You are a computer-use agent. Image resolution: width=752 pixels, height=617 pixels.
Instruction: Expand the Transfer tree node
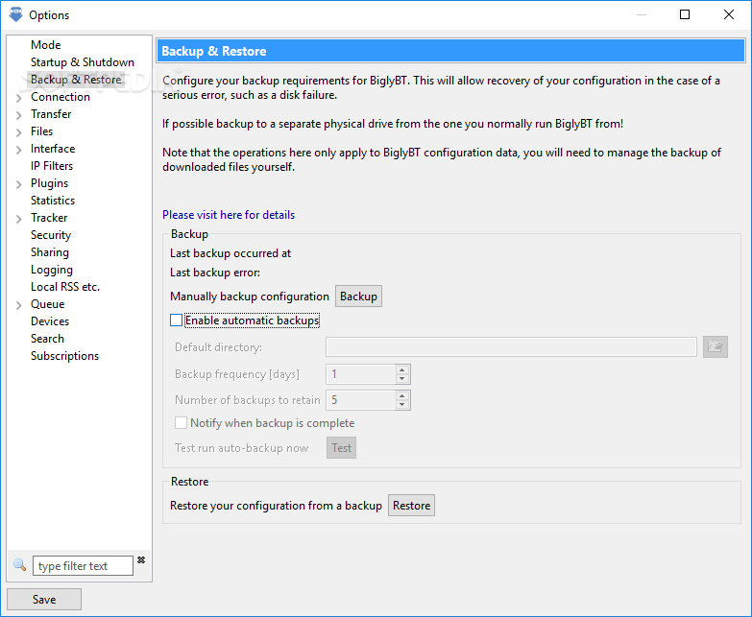click(18, 115)
